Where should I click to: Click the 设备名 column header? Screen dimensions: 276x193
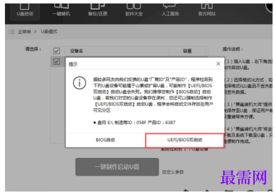tap(77, 51)
